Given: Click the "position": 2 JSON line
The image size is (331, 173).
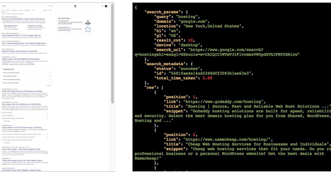Looking at the screenshot, I should [x=181, y=135].
